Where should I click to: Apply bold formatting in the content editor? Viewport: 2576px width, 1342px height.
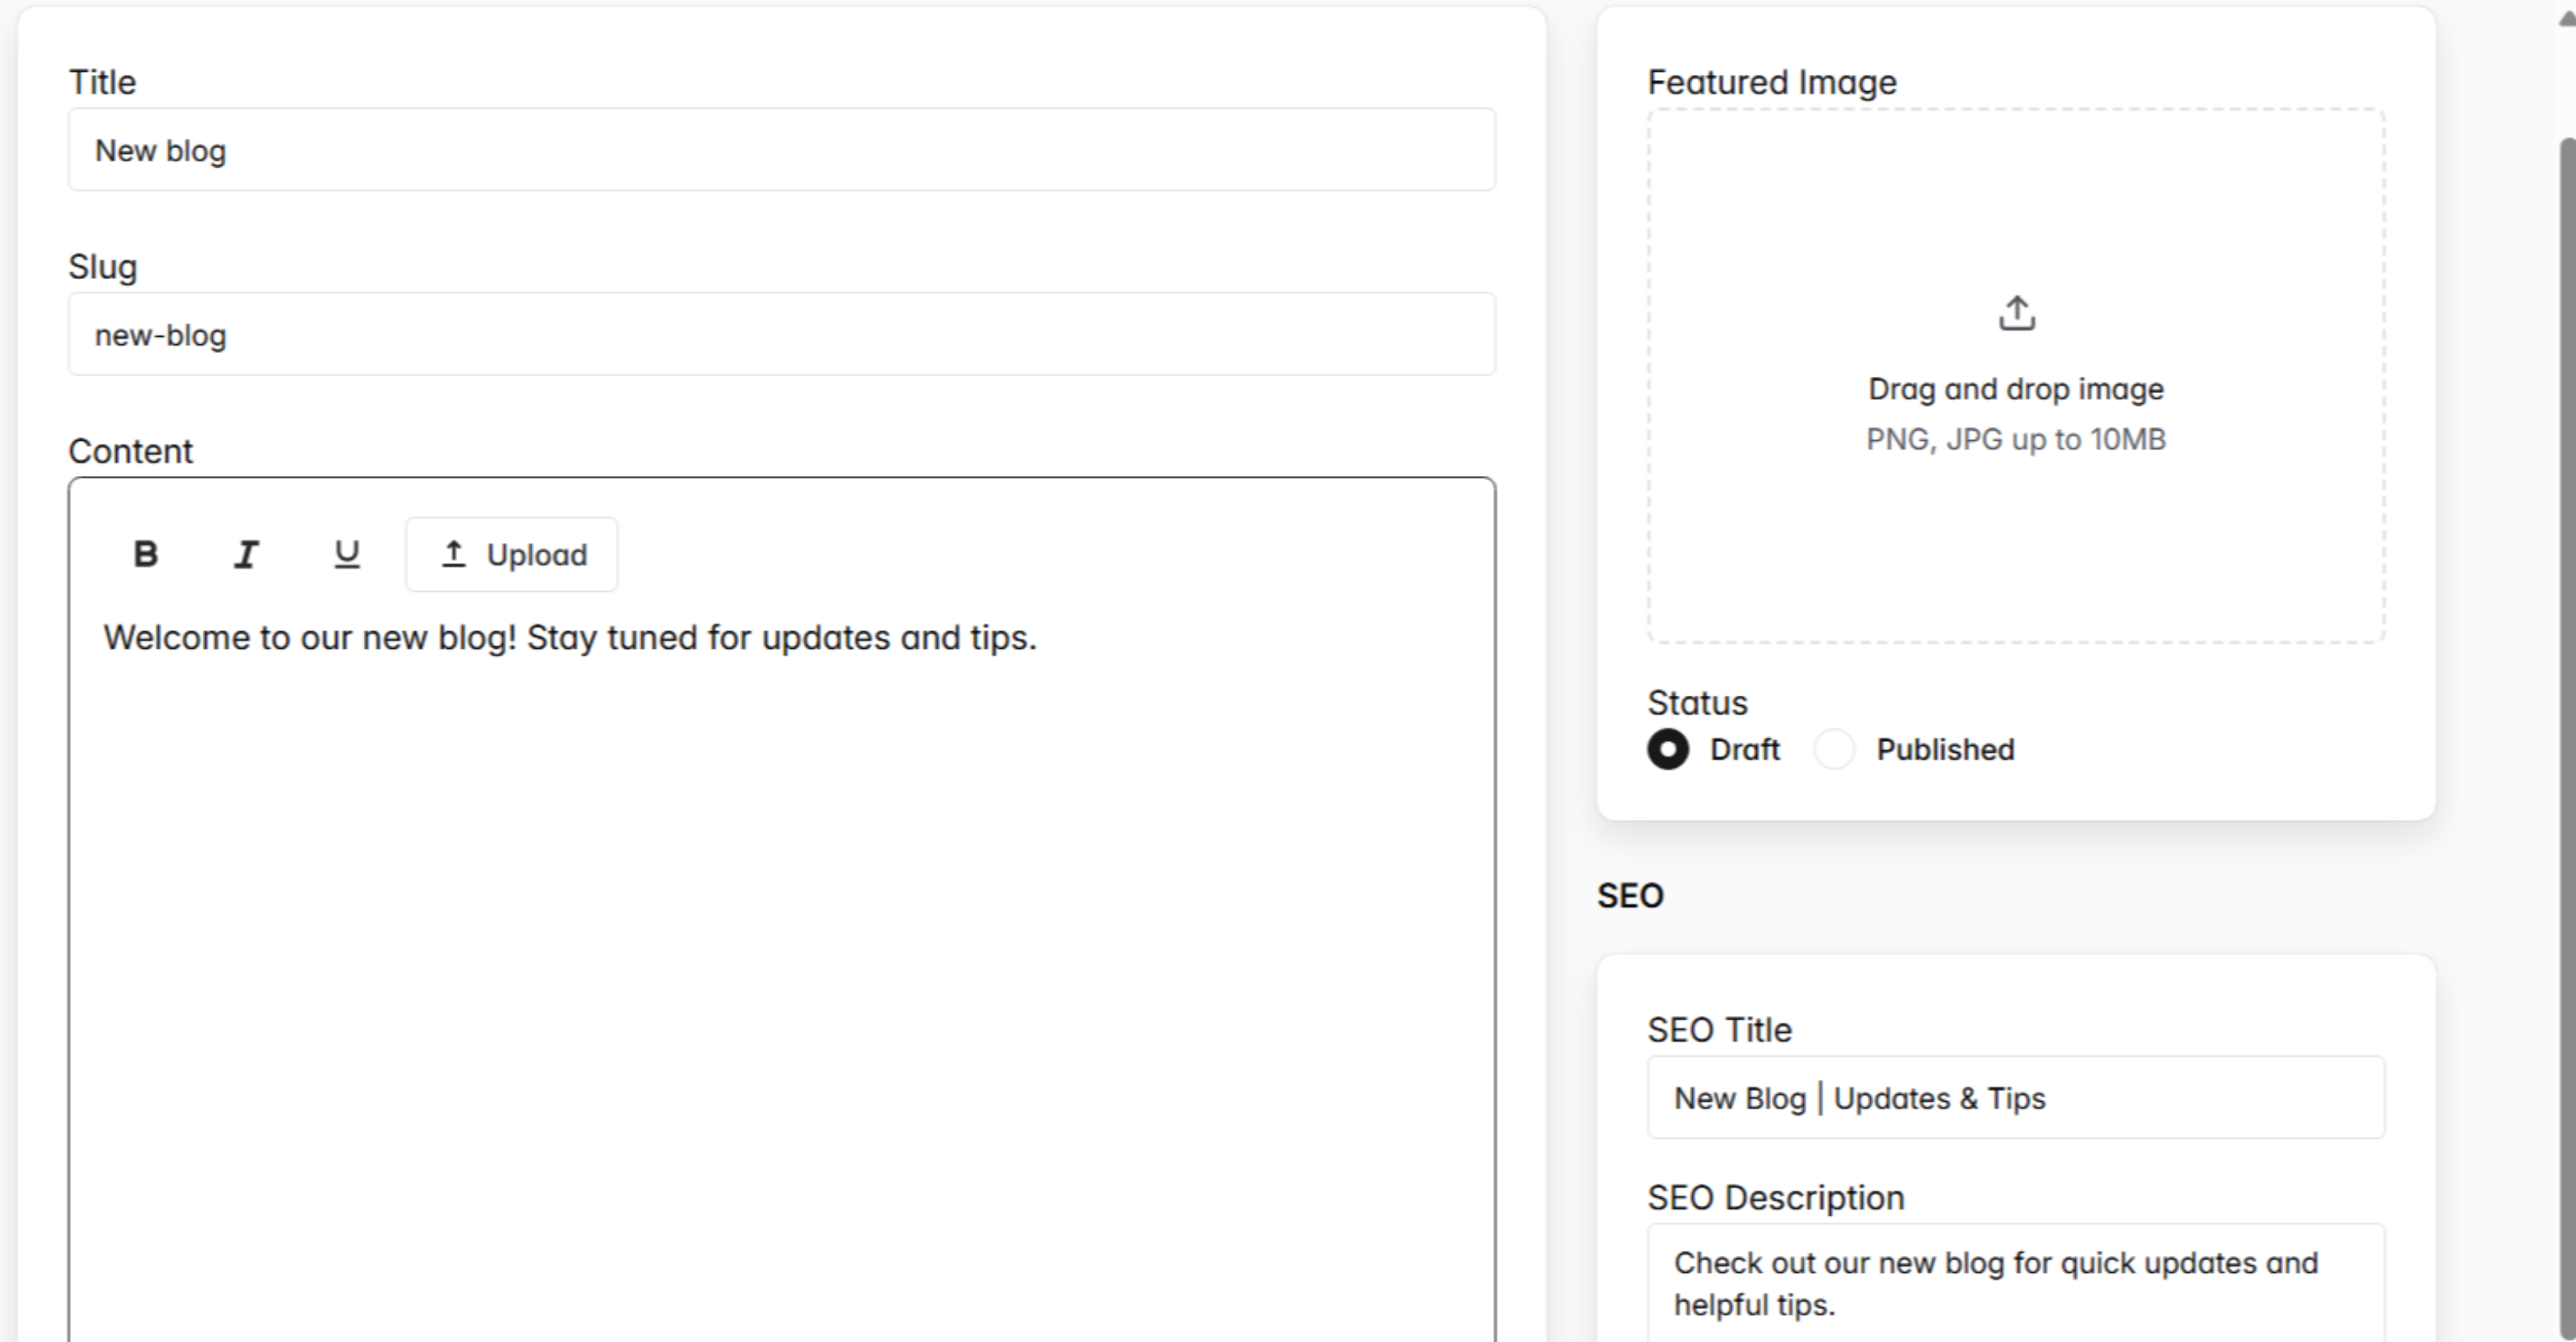tap(146, 555)
